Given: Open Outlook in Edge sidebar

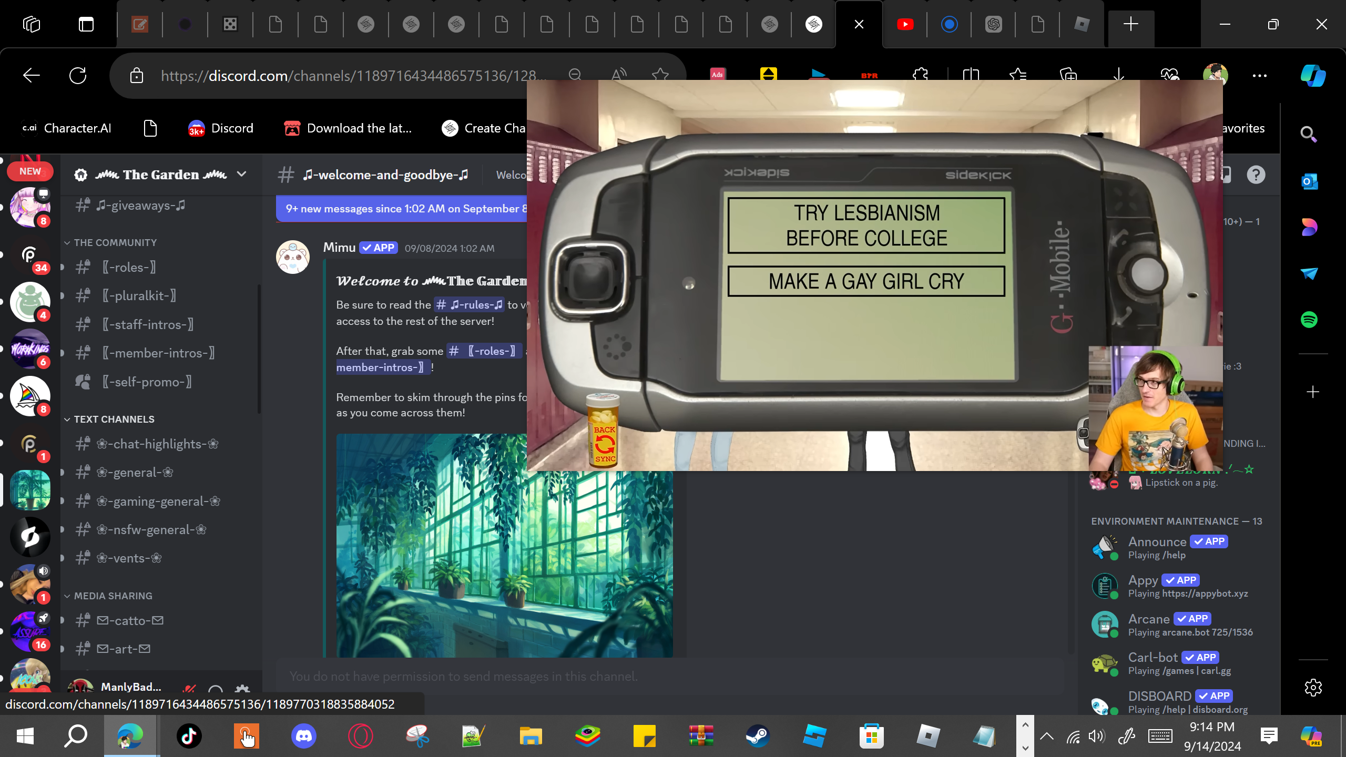Looking at the screenshot, I should pos(1309,182).
